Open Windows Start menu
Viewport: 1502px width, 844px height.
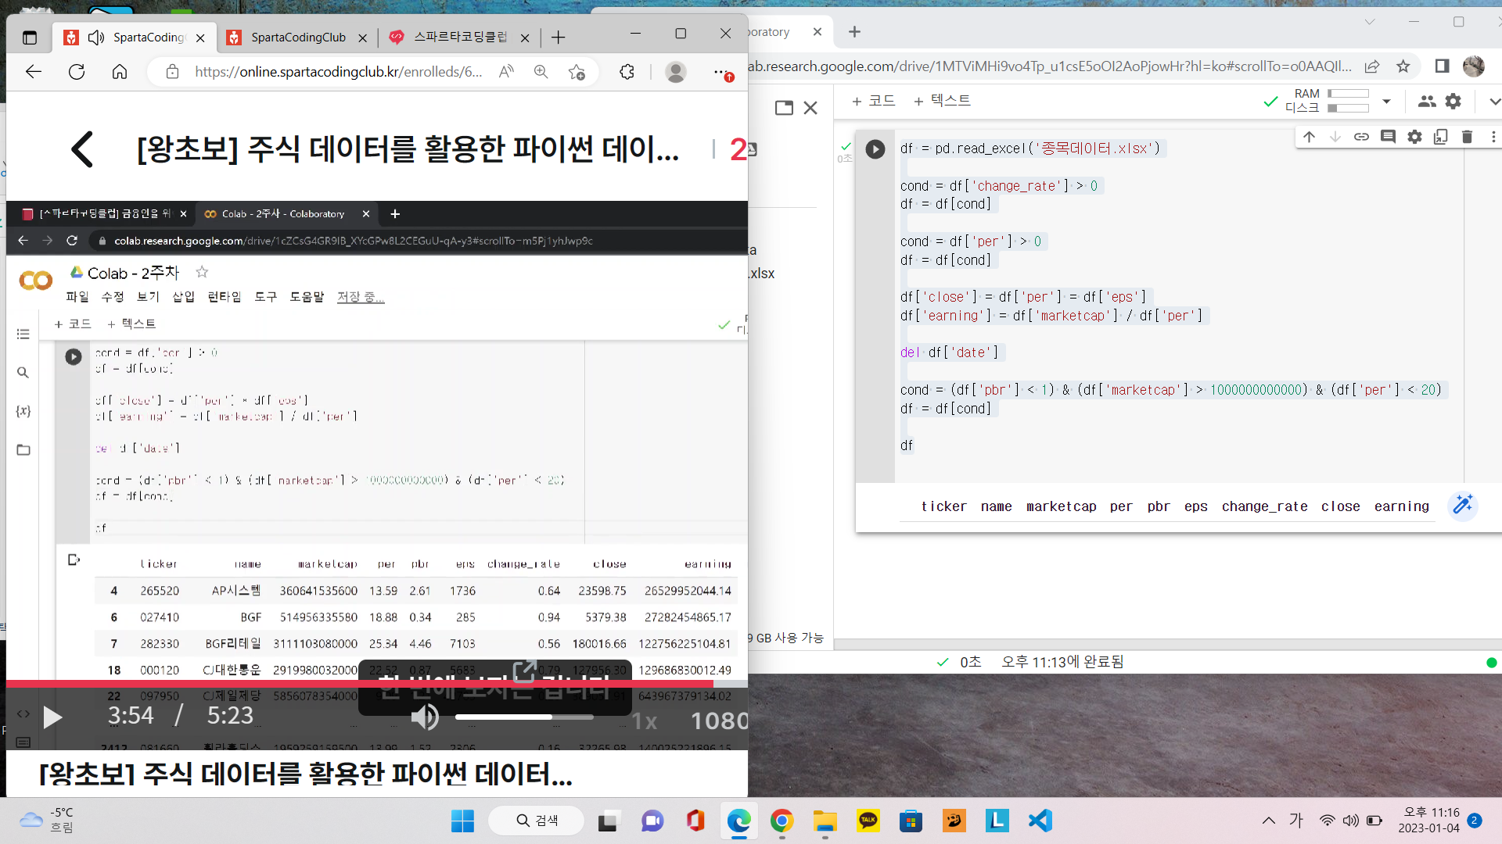462,821
